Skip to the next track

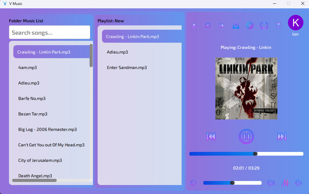[x=282, y=136]
